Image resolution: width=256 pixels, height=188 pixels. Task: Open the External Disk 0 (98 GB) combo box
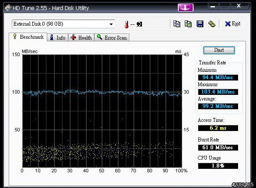pos(63,24)
